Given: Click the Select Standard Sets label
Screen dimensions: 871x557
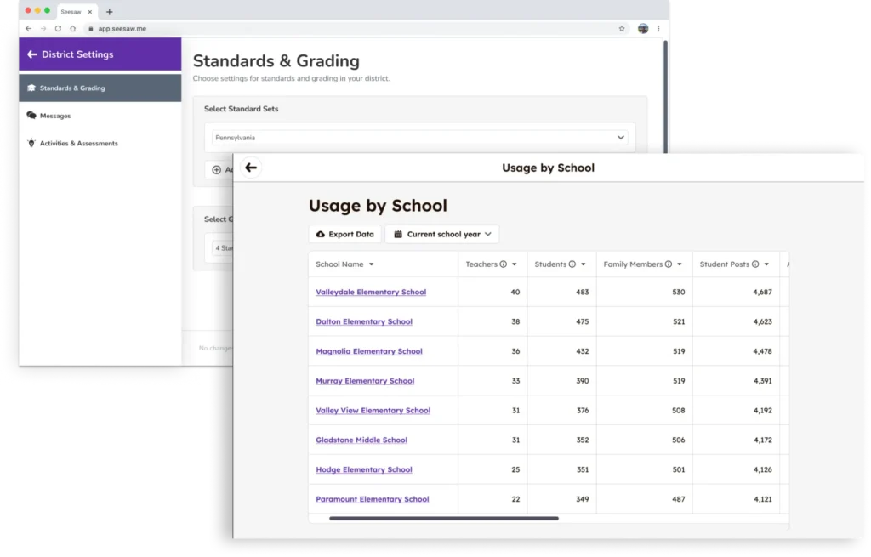Looking at the screenshot, I should [241, 109].
